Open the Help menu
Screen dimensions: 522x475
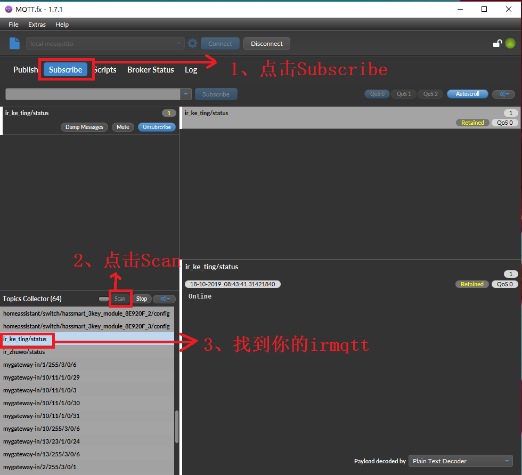62,25
